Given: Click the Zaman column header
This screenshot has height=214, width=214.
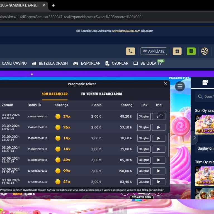Looking at the screenshot, I should [7, 105].
